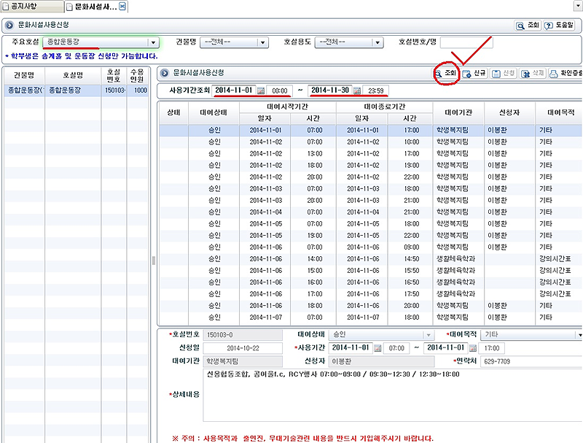Select the 생활체육학과 row 2014-11-06 17:00 to 17:50

371,294
